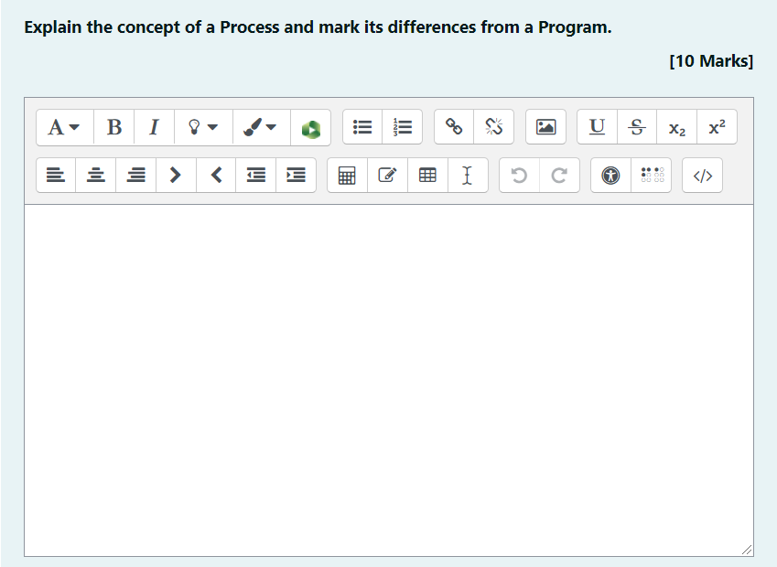This screenshot has height=567, width=777.
Task: Insert an unordered bullet list
Action: [x=362, y=127]
